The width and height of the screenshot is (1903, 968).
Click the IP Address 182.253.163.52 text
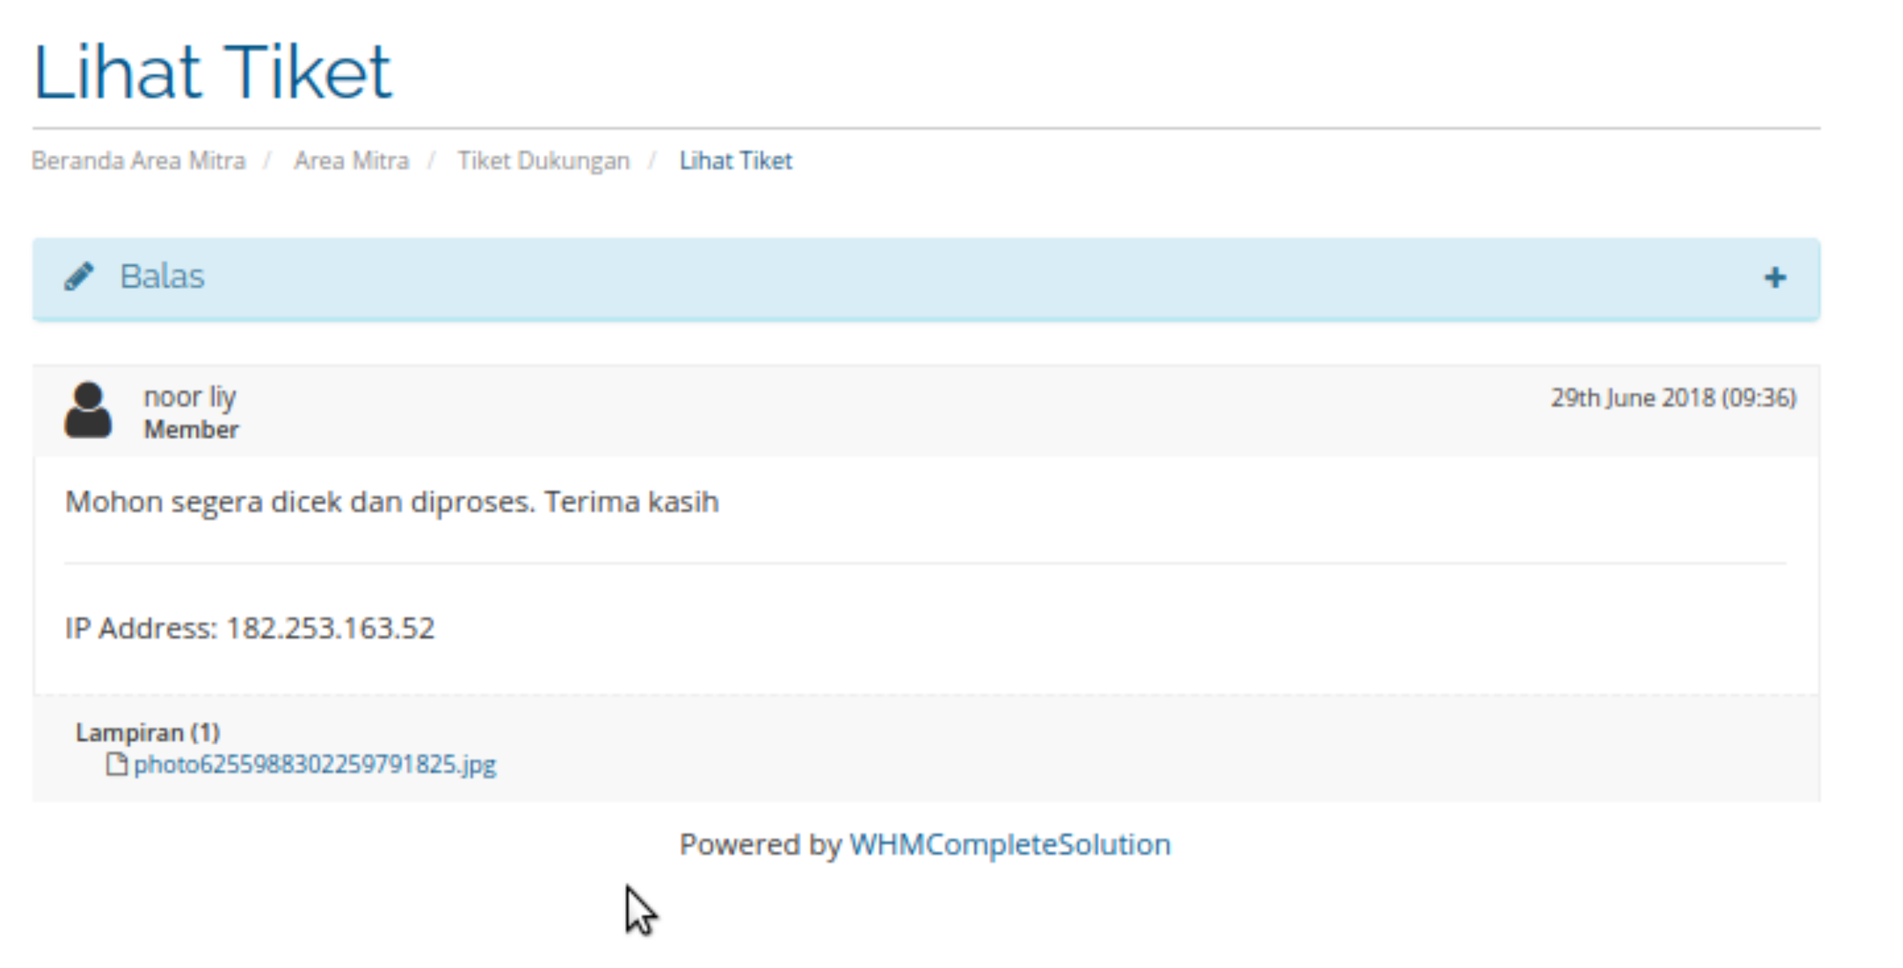pos(250,628)
